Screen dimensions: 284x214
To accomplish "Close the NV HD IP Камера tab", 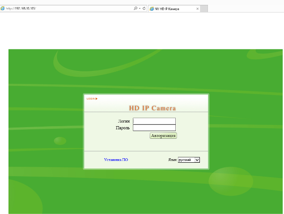I will (x=197, y=8).
